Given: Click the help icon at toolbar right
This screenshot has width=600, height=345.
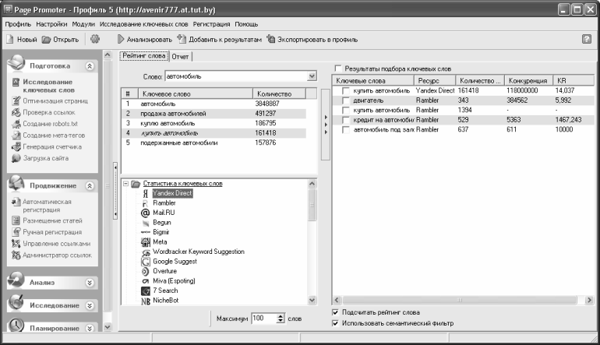Looking at the screenshot, I should point(587,39).
